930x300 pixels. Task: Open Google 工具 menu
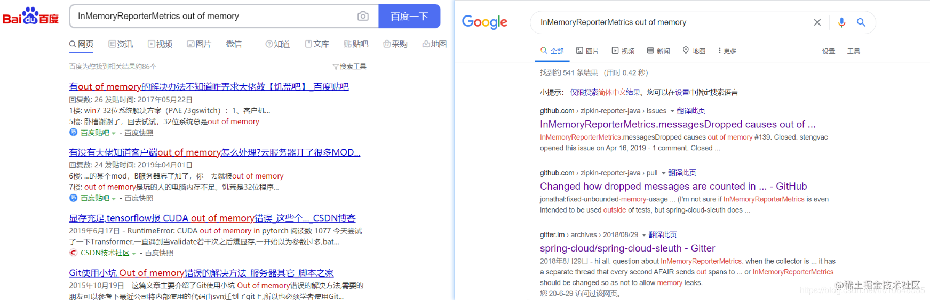click(854, 51)
